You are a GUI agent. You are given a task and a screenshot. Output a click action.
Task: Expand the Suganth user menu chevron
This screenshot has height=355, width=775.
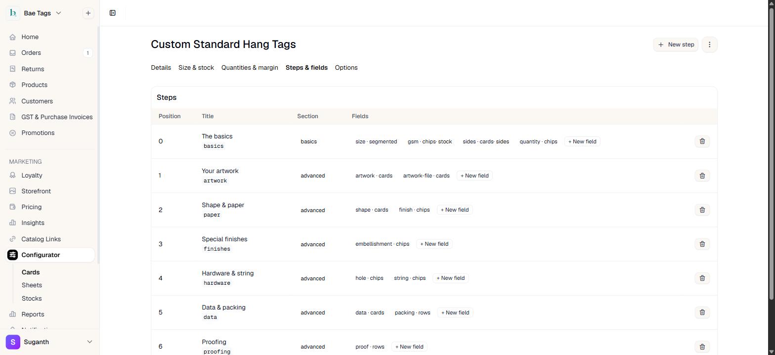pyautogui.click(x=89, y=342)
